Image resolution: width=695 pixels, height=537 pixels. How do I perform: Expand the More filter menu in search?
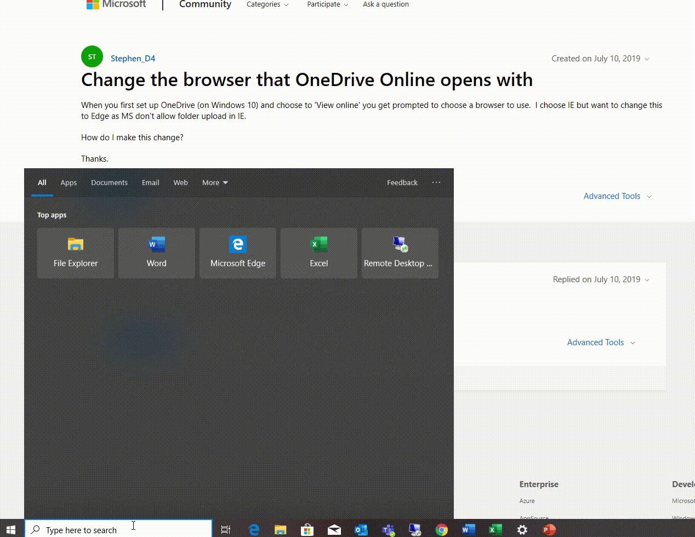click(214, 182)
